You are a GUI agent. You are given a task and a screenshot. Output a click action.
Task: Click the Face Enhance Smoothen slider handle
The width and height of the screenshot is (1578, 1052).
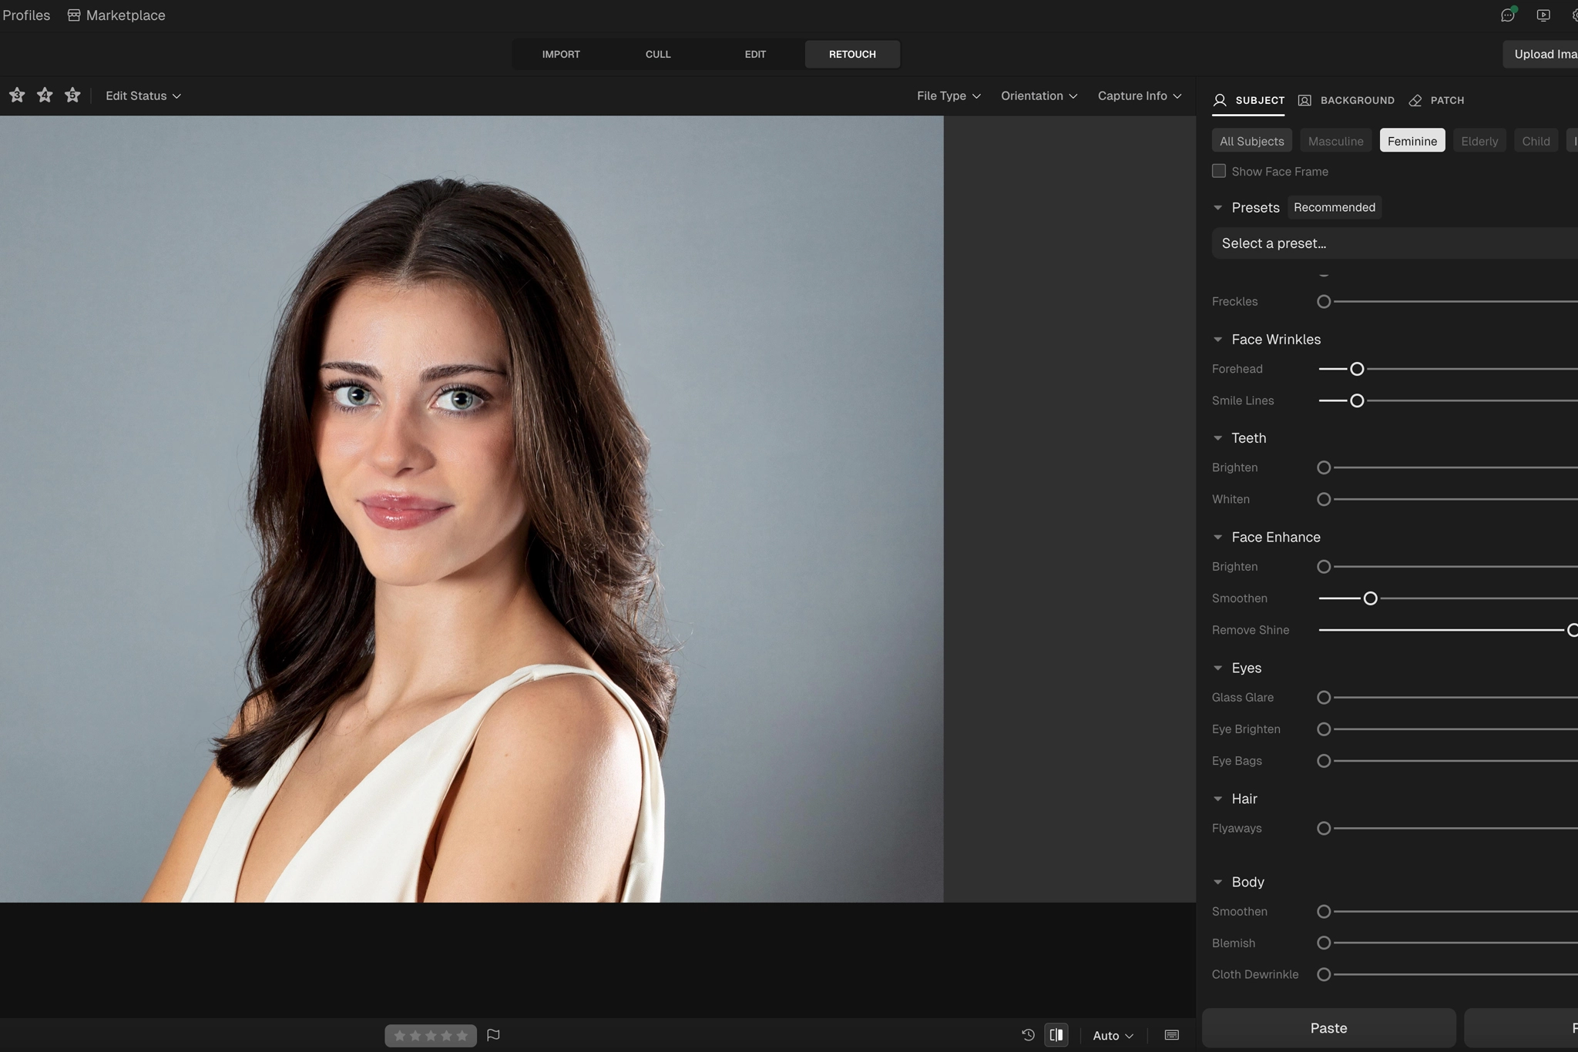click(1370, 598)
